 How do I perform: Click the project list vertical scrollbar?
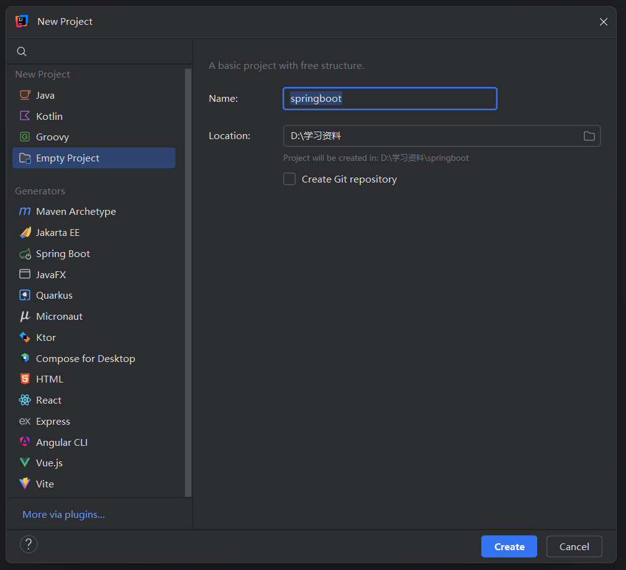point(188,283)
